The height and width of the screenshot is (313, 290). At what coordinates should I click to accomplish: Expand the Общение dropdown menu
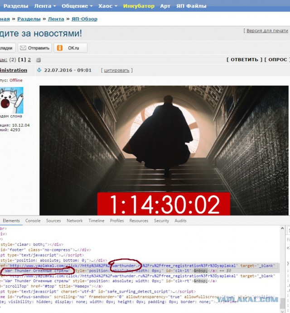77,6
